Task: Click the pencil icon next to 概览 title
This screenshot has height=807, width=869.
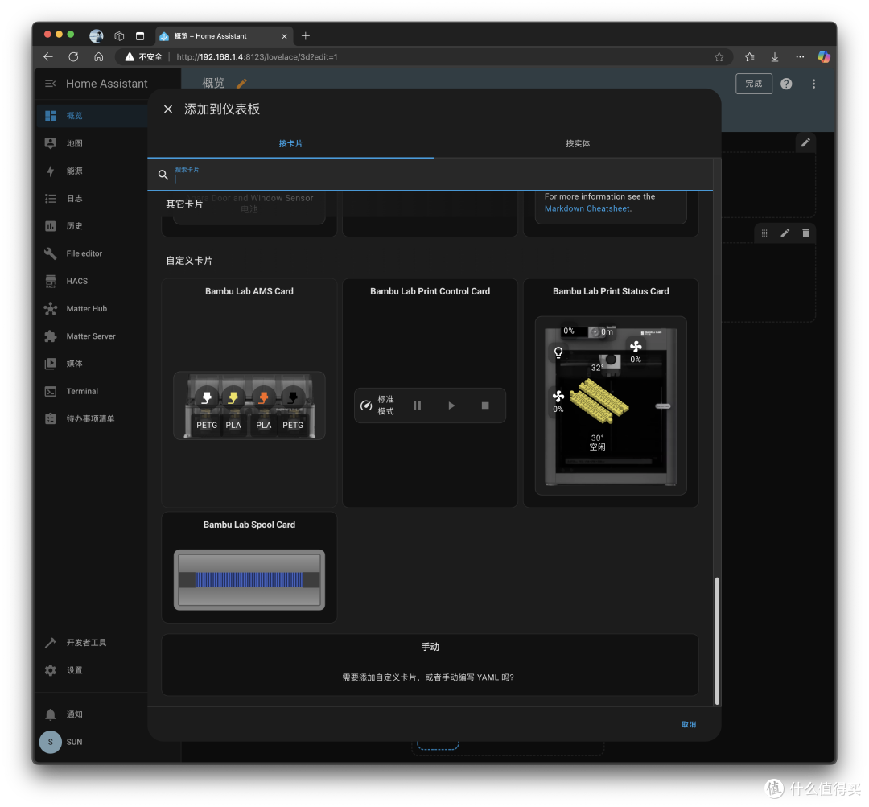Action: pyautogui.click(x=241, y=84)
